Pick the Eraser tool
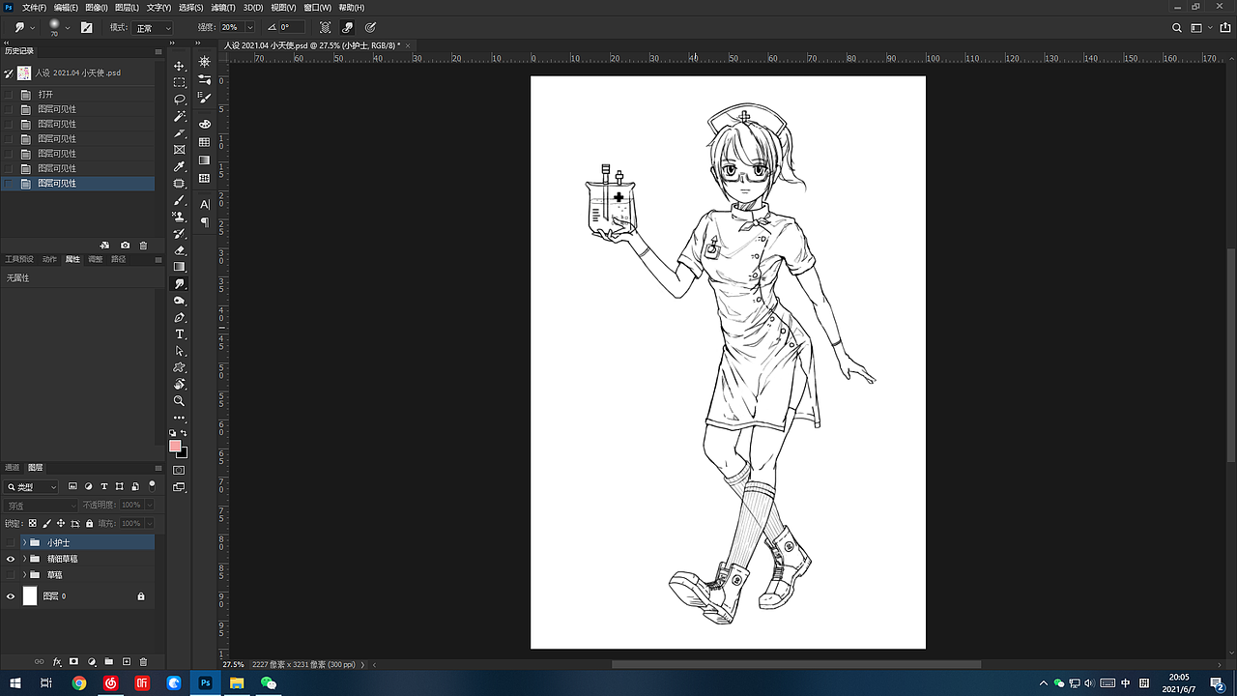Viewport: 1237px width, 696px height. tap(179, 250)
